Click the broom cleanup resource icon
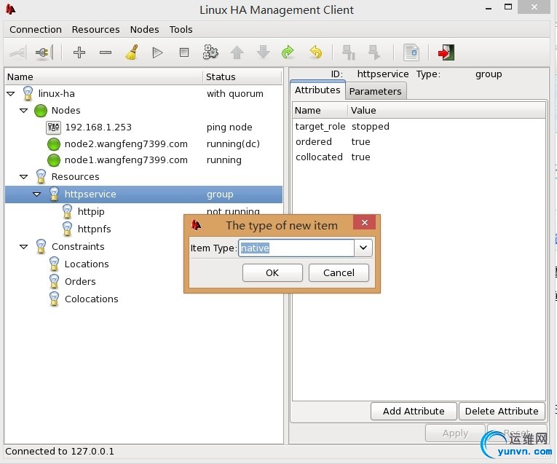Screen dimensions: 557x464 tap(132, 52)
